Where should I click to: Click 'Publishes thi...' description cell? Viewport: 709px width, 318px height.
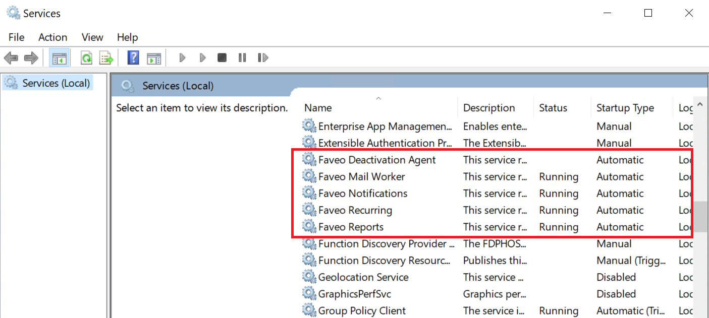[x=495, y=260]
